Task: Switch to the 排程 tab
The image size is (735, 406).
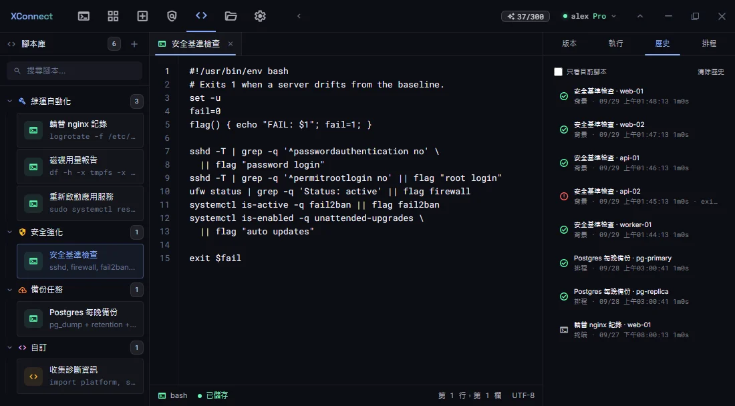Action: (709, 43)
